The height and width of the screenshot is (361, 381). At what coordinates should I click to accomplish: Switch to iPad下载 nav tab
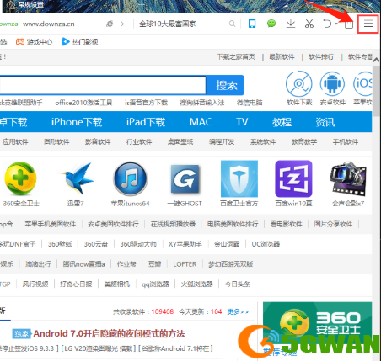pyautogui.click(x=146, y=122)
